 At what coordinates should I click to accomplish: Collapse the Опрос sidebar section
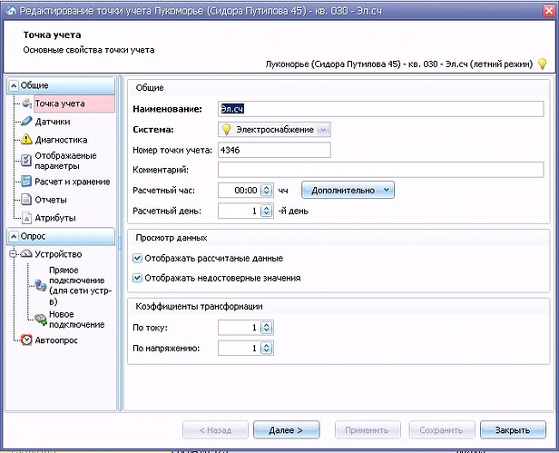(14, 237)
